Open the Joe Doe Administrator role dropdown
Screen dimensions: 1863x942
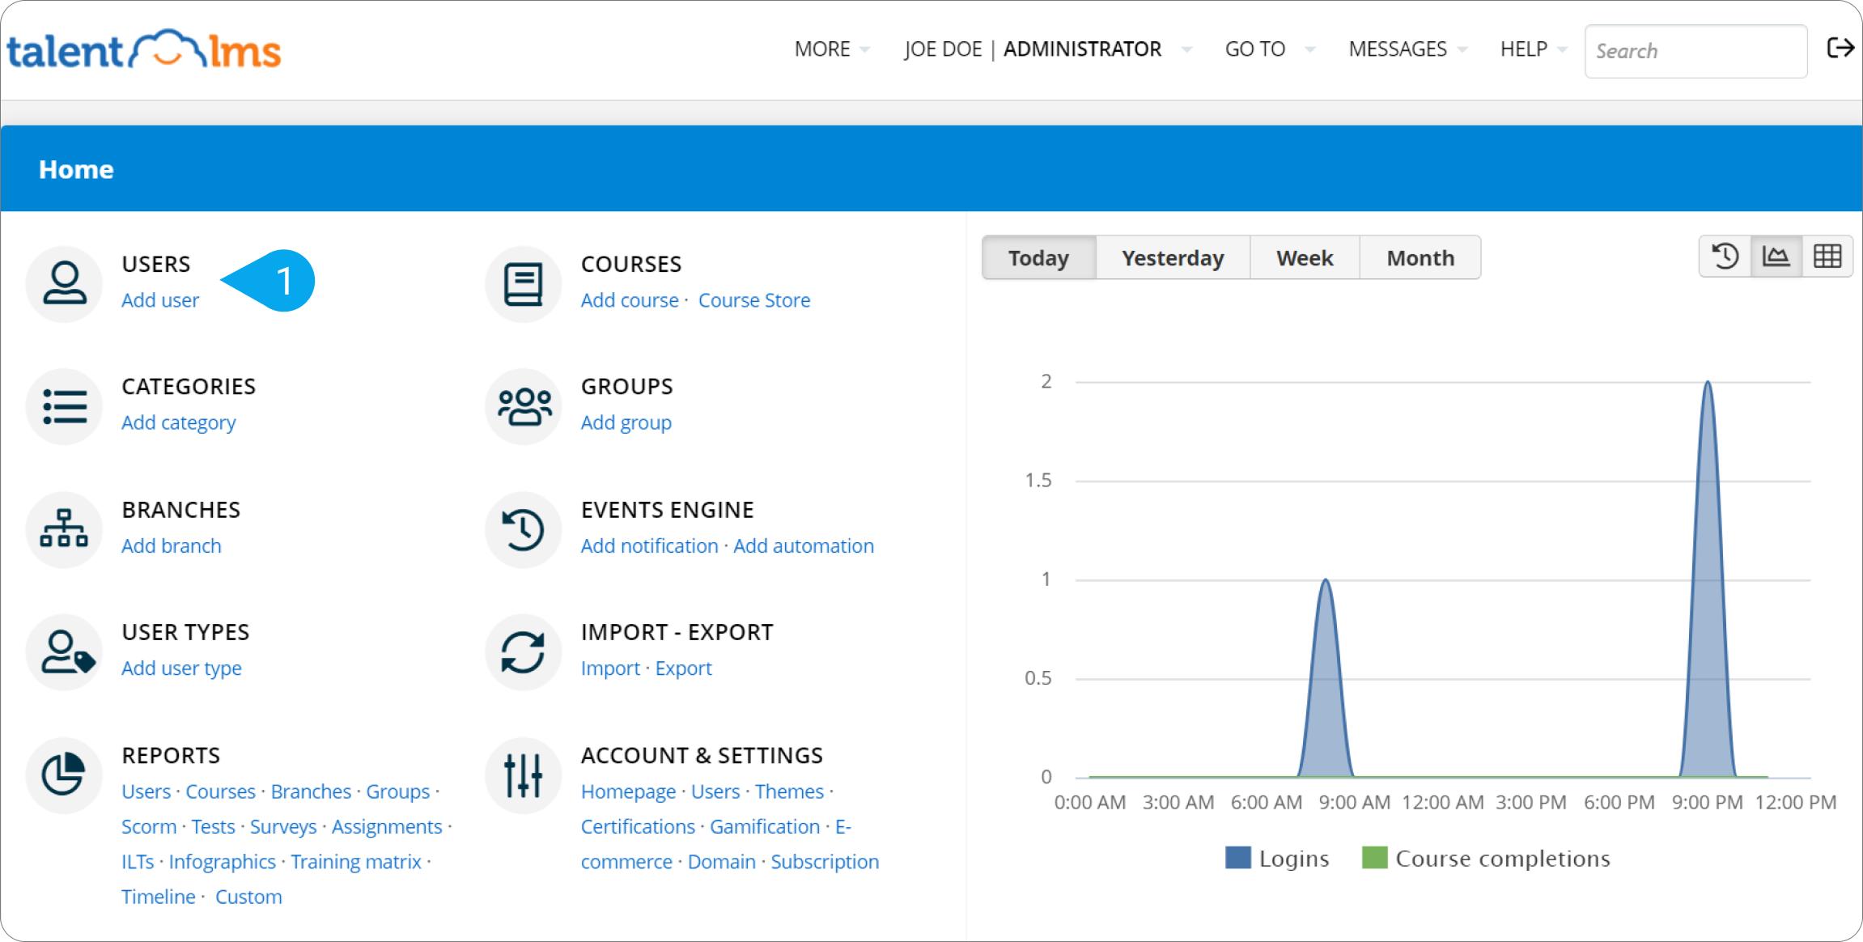click(x=1048, y=49)
